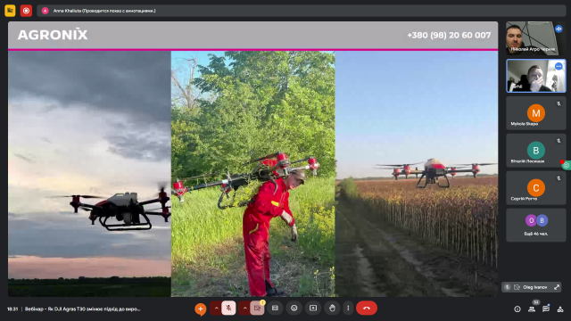Expand audio settings arrow beside microphone
The image size is (571, 321).
[216, 309]
